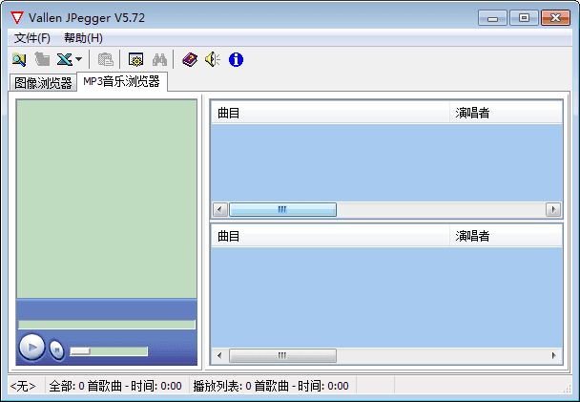Viewport: 580px width, 402px height.
Task: Click the volume slider in player
Action: [x=110, y=351]
